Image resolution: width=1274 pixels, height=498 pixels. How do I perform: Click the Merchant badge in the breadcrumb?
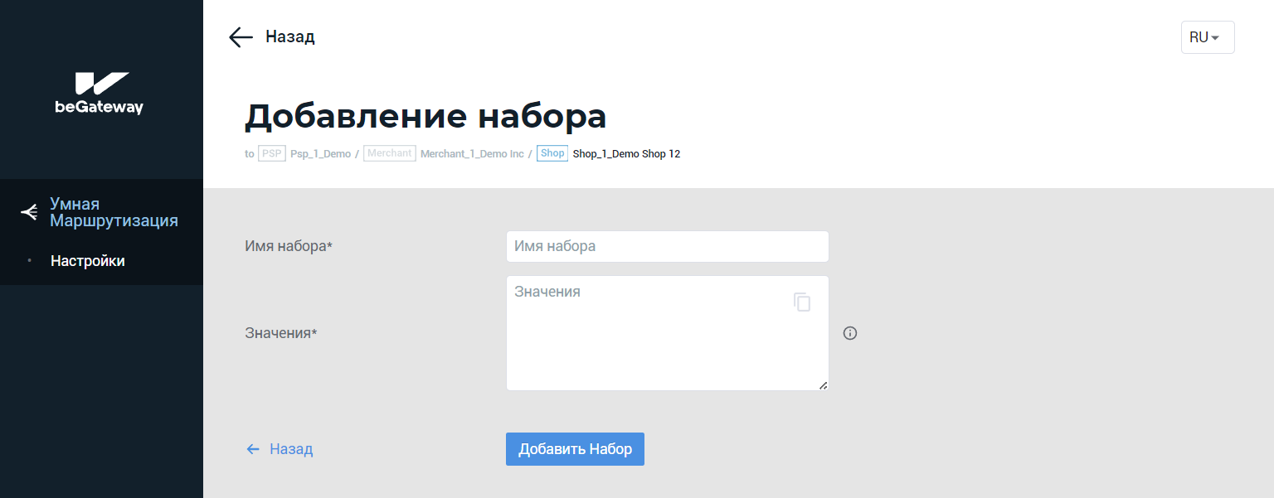[x=389, y=153]
